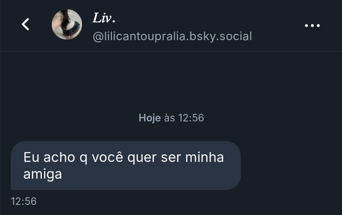The height and width of the screenshot is (215, 342).
Task: Click the received message from Liv
Action: [x=126, y=166]
